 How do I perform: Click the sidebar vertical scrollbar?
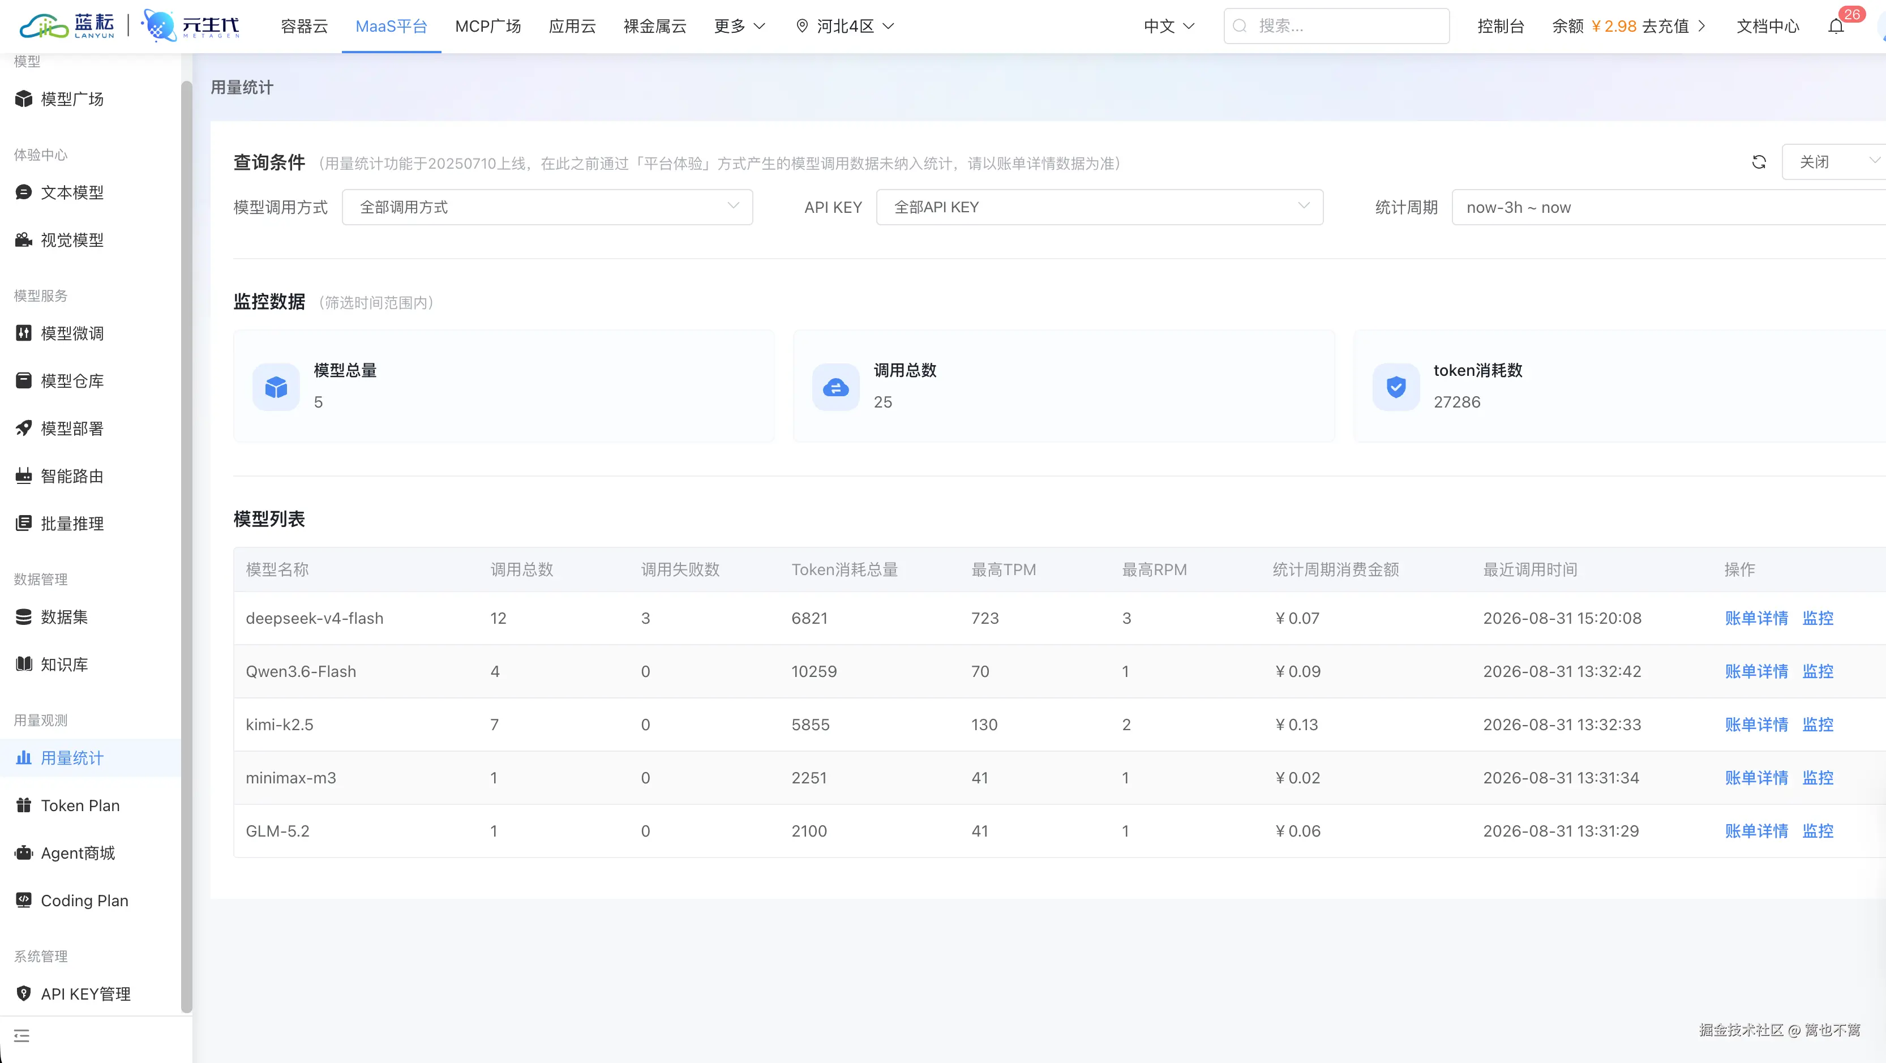point(187,546)
